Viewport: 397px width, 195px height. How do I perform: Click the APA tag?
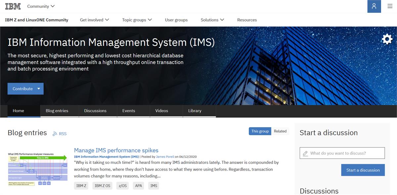coord(139,186)
